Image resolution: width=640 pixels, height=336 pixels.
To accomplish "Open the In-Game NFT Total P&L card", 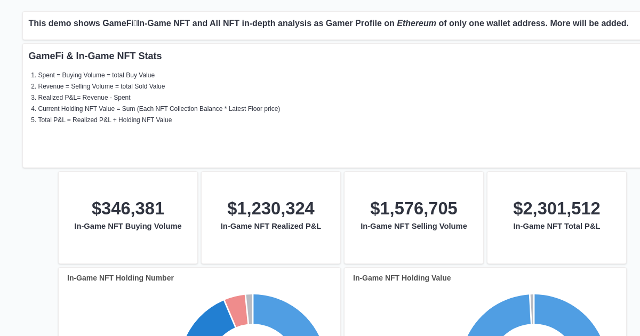I will [x=557, y=218].
